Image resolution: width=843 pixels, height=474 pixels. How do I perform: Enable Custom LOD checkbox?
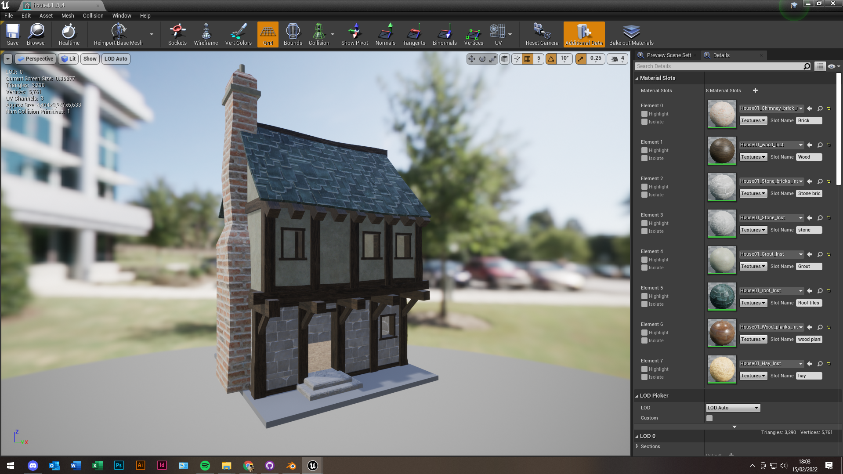click(709, 418)
